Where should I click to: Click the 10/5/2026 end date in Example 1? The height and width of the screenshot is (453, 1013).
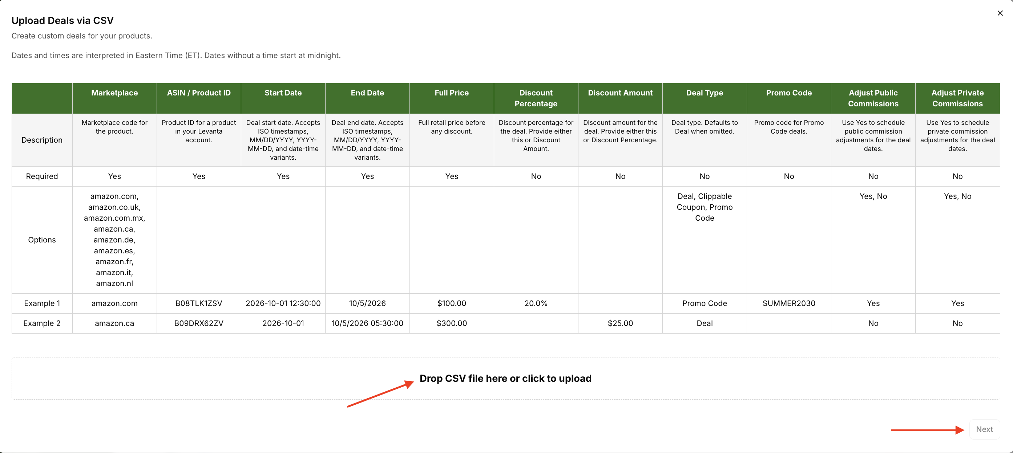[x=367, y=303]
